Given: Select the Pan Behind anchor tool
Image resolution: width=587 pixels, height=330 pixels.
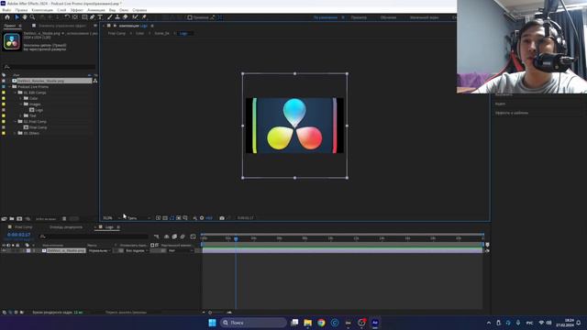Looking at the screenshot, I should pos(75,17).
